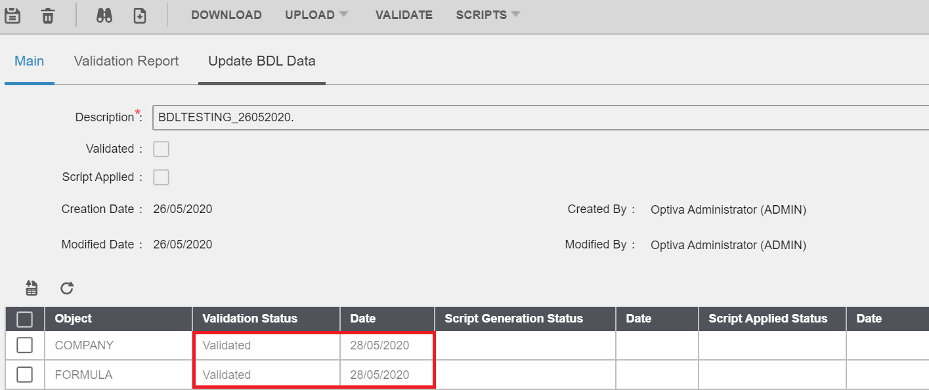Click the Save icon in the toolbar
929x390 pixels.
click(x=12, y=14)
